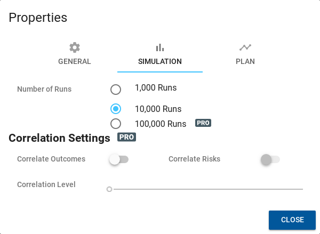
Task: Click the Correlation Level slider handle
Action: (109, 189)
